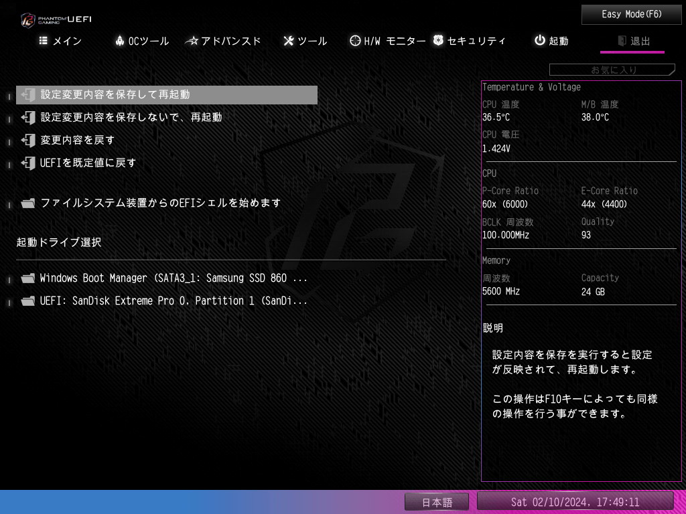Choose UEFIを既定値に戻す

click(x=167, y=163)
